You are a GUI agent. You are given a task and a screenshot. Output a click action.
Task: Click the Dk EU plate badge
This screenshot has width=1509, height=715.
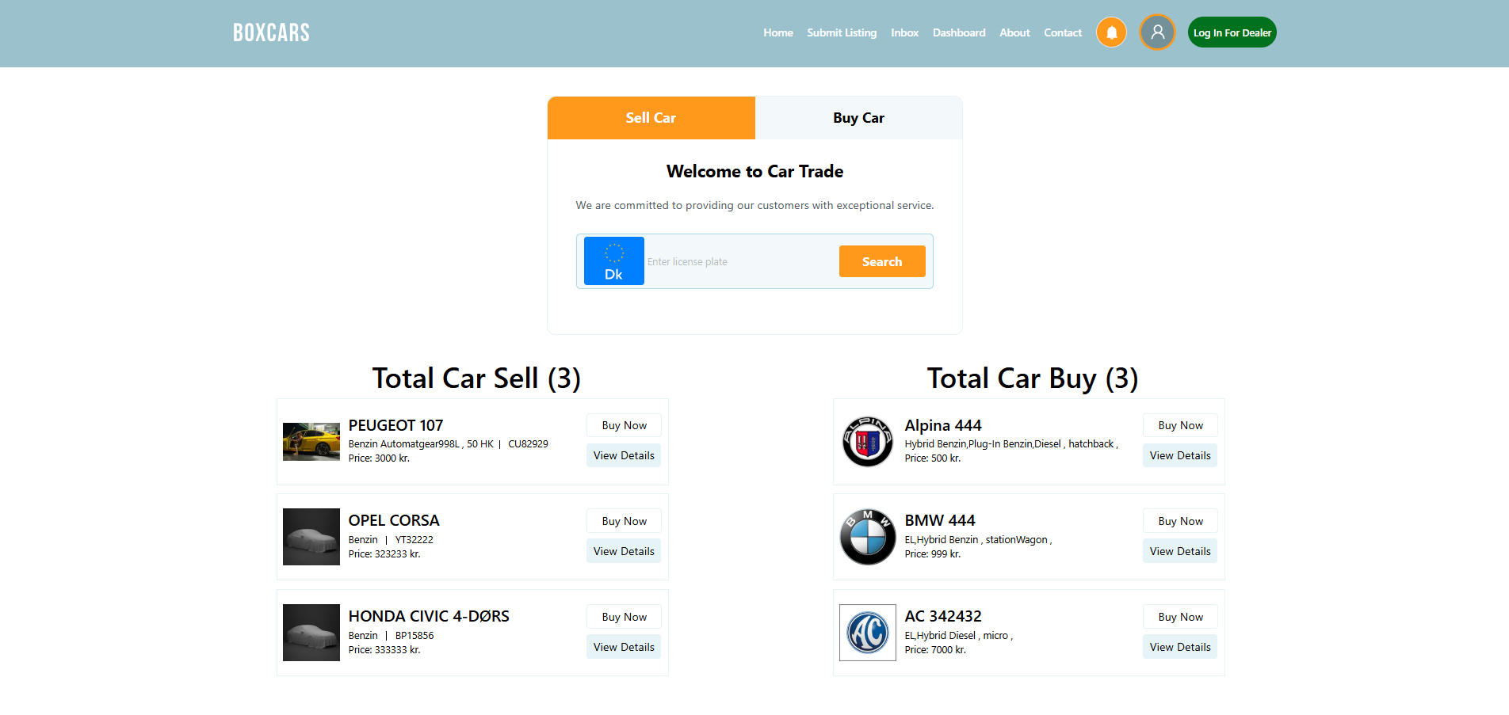(x=614, y=261)
